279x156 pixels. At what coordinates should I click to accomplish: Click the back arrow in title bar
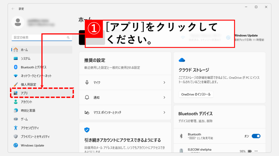point(13,9)
